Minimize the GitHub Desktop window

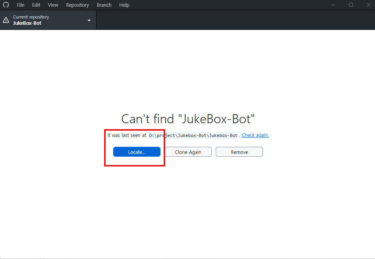[x=333, y=5]
